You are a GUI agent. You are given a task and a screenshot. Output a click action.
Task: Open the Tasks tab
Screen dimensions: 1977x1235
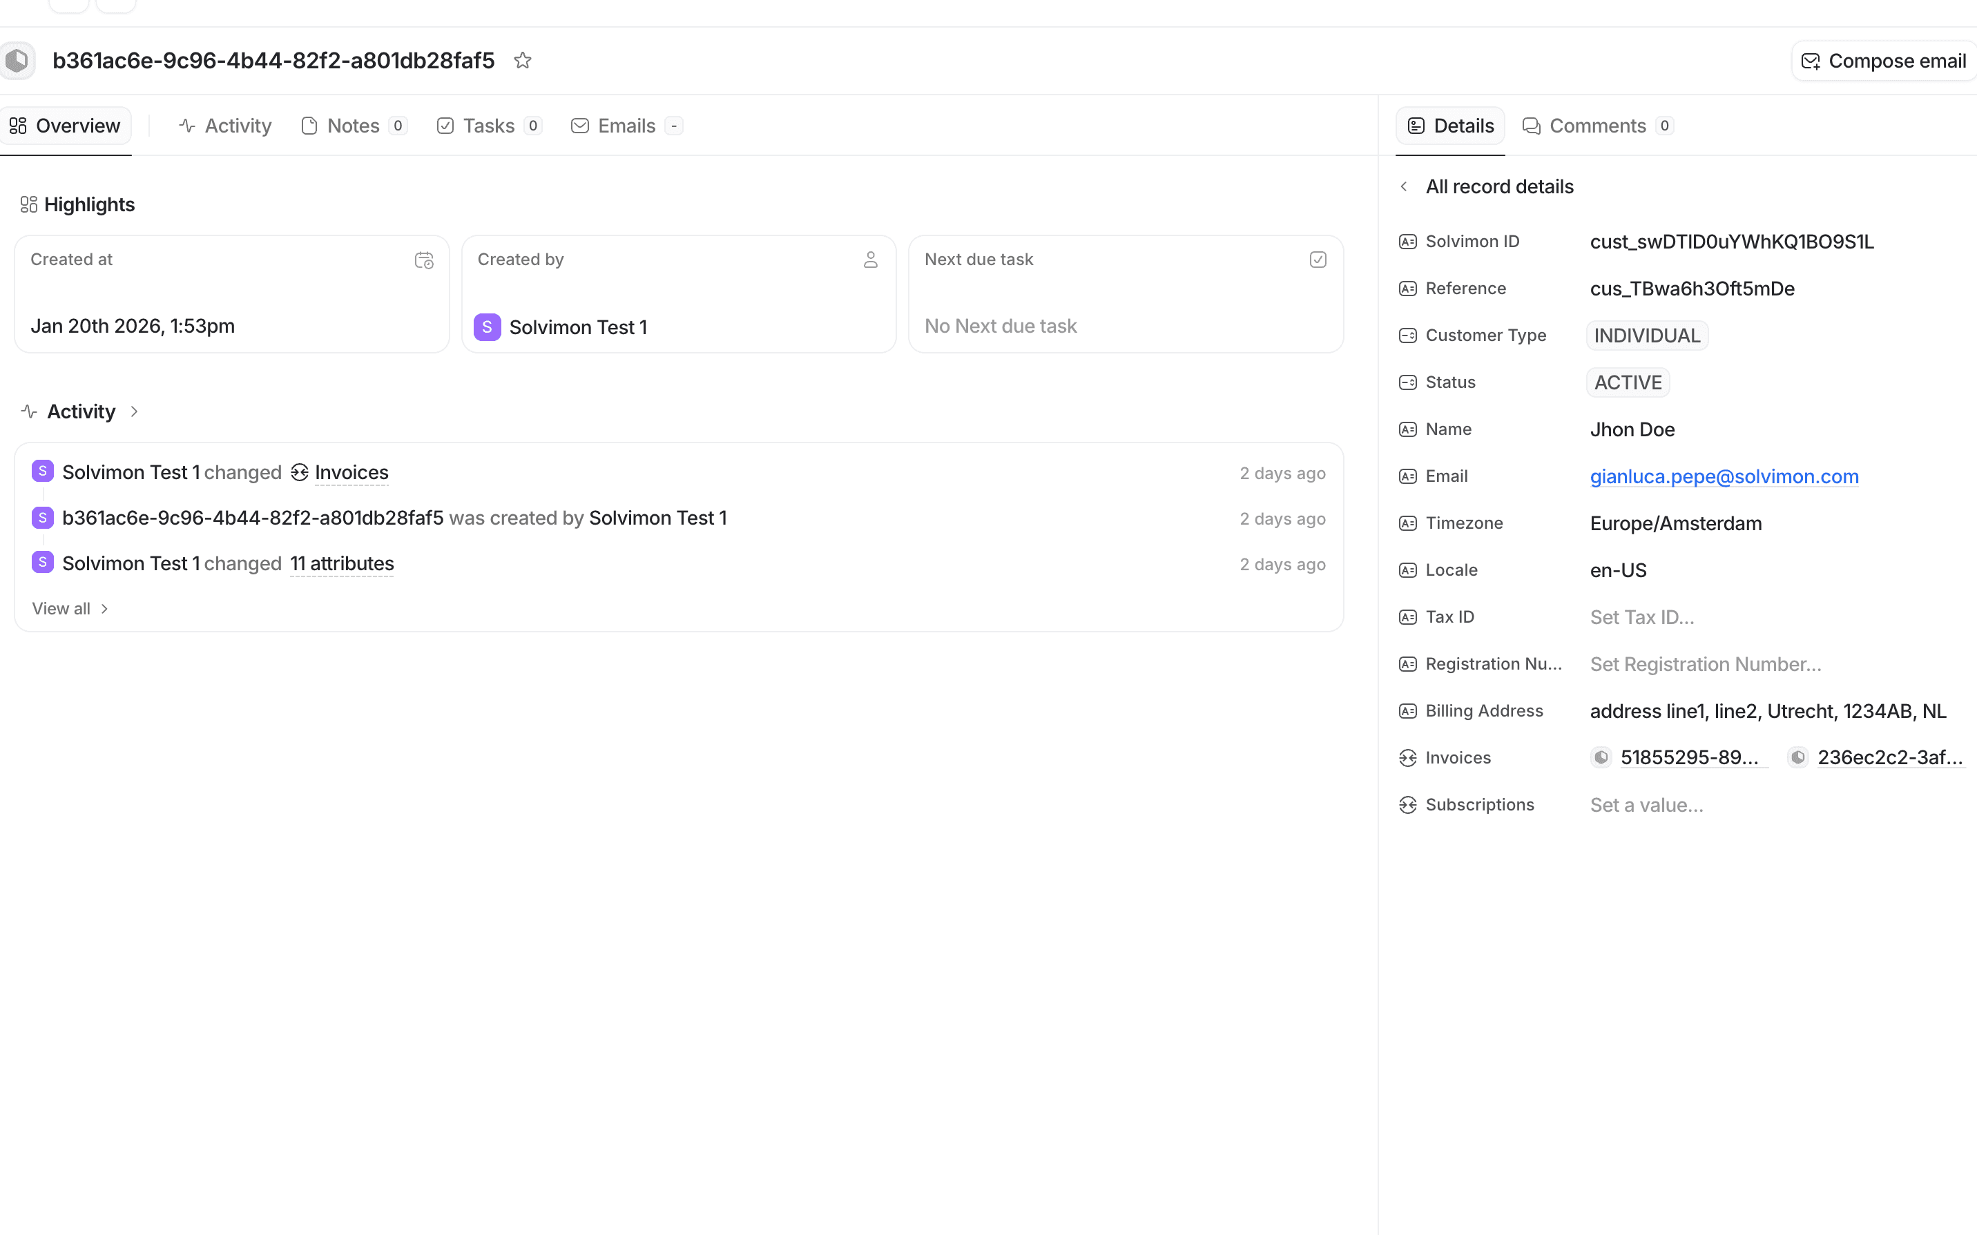488,126
